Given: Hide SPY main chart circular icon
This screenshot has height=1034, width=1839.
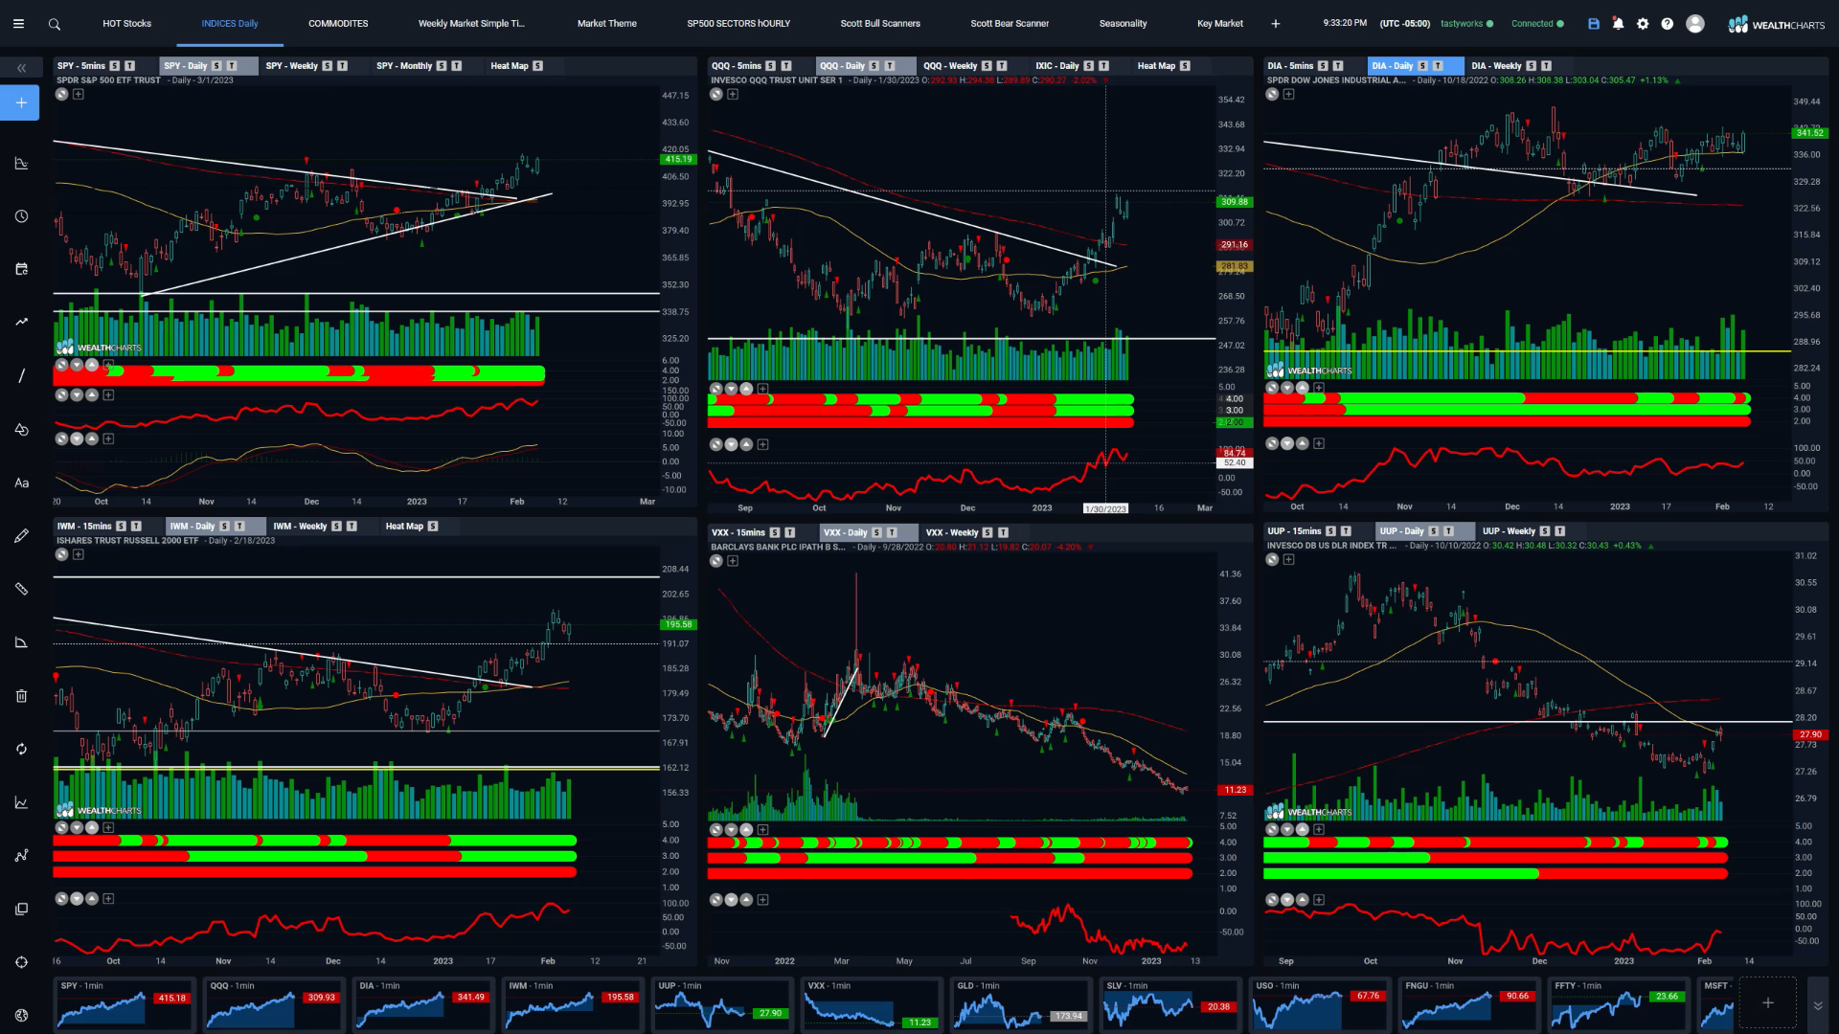Looking at the screenshot, I should click(x=62, y=95).
